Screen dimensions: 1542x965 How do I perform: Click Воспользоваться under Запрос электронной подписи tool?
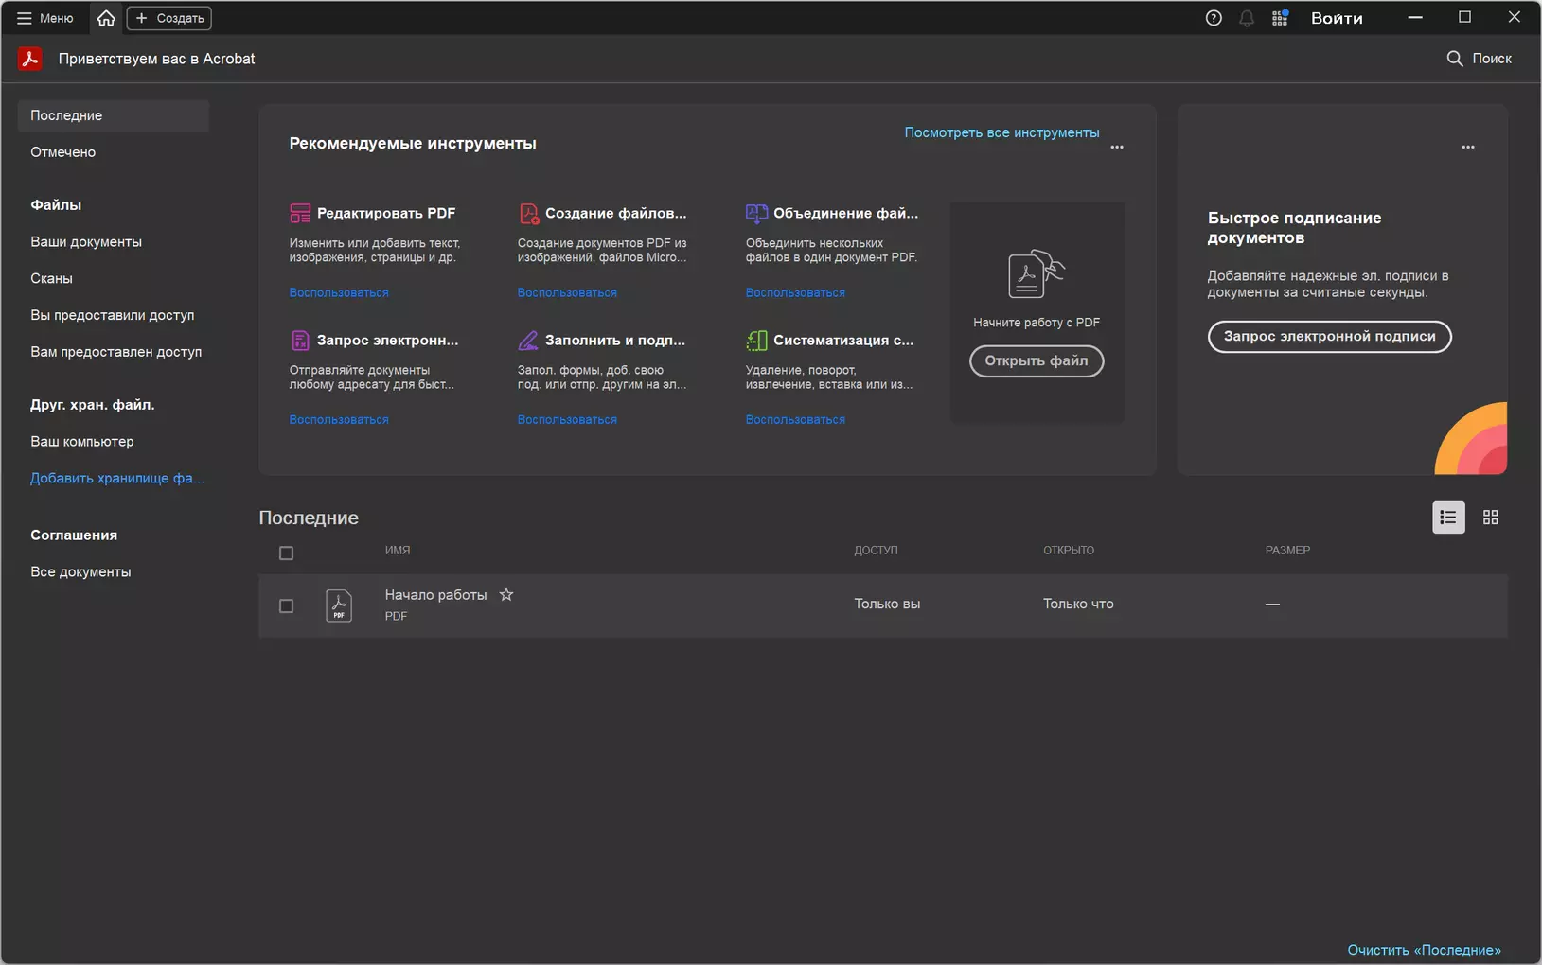(339, 420)
